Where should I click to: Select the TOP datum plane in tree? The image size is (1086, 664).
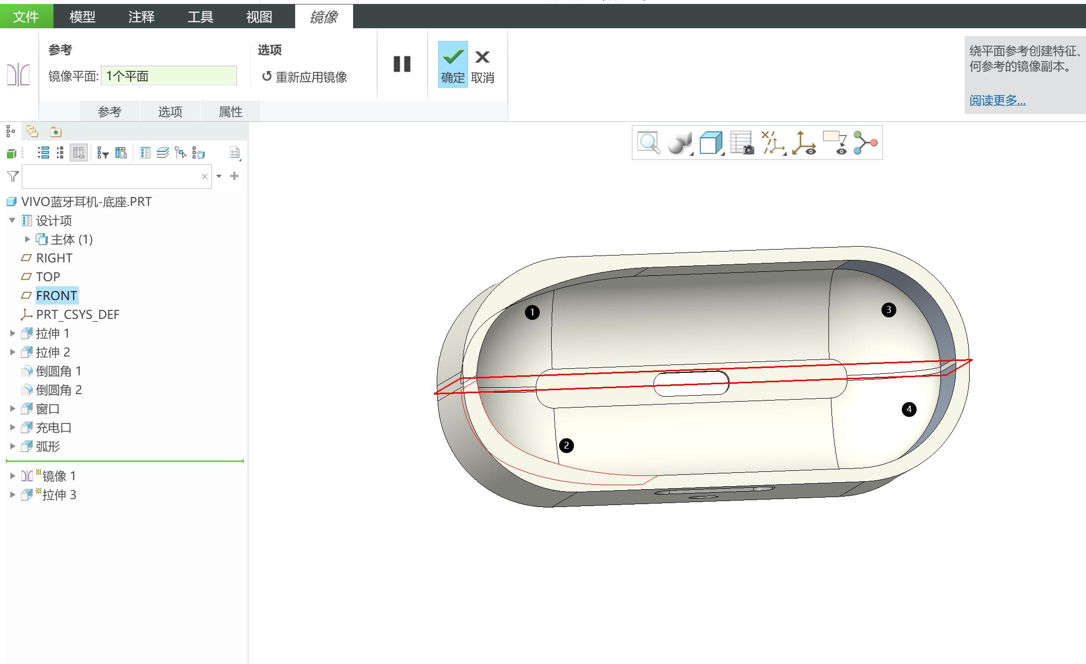[48, 277]
